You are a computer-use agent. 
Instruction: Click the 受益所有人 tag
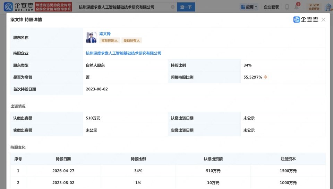tap(131, 40)
